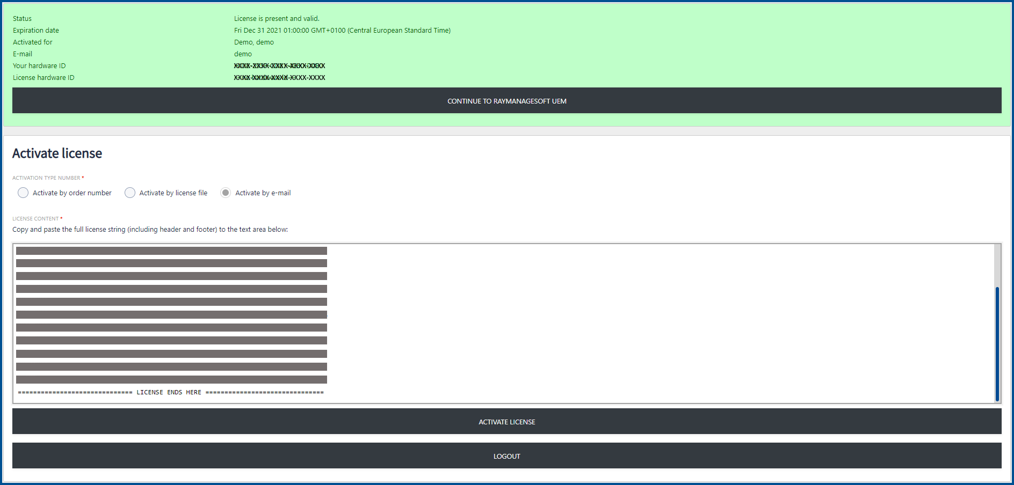
Task: Click the first redacted line in license text
Action: (171, 251)
